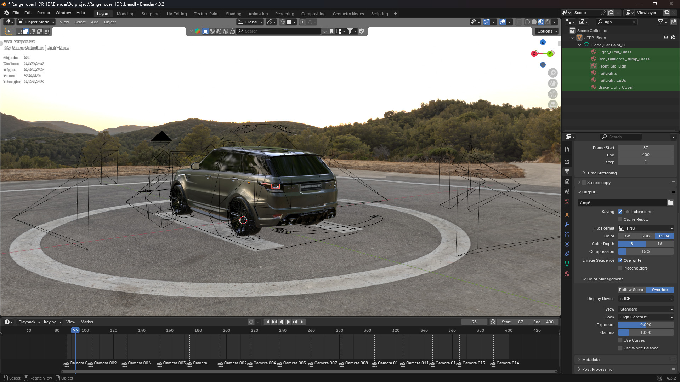This screenshot has width=680, height=382.
Task: Expand Time Stretching panel
Action: (x=602, y=173)
